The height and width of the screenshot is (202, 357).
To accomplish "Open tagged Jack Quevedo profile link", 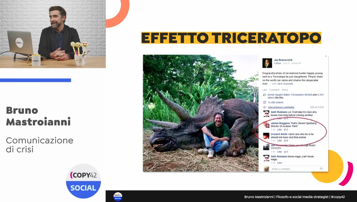I will [x=285, y=84].
